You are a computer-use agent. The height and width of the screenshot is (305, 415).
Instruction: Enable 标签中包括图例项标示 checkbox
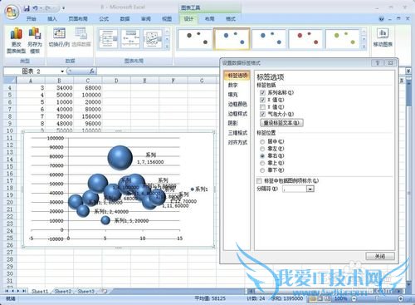point(259,181)
